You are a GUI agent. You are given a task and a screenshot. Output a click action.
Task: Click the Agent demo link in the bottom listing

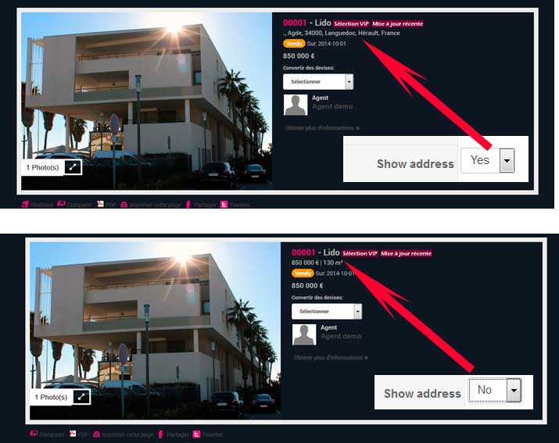341,336
